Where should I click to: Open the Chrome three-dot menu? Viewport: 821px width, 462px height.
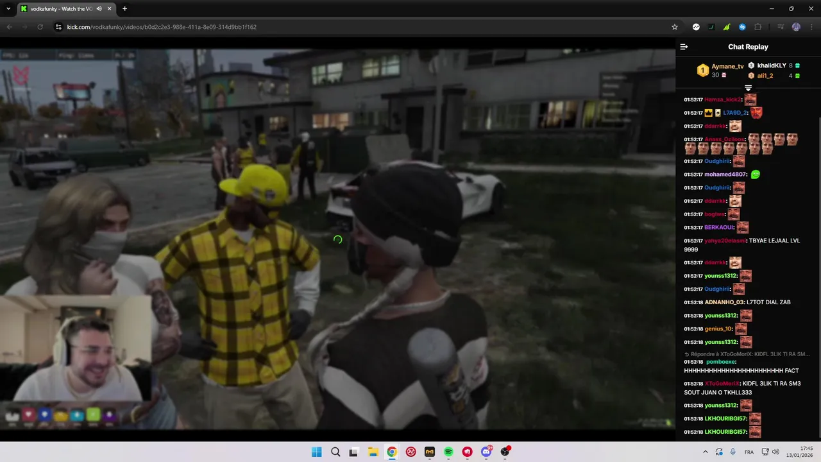point(811,27)
